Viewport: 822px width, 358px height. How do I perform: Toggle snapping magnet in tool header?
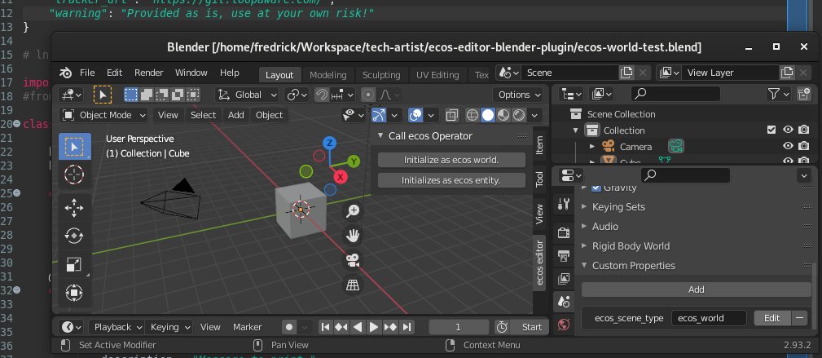click(321, 95)
